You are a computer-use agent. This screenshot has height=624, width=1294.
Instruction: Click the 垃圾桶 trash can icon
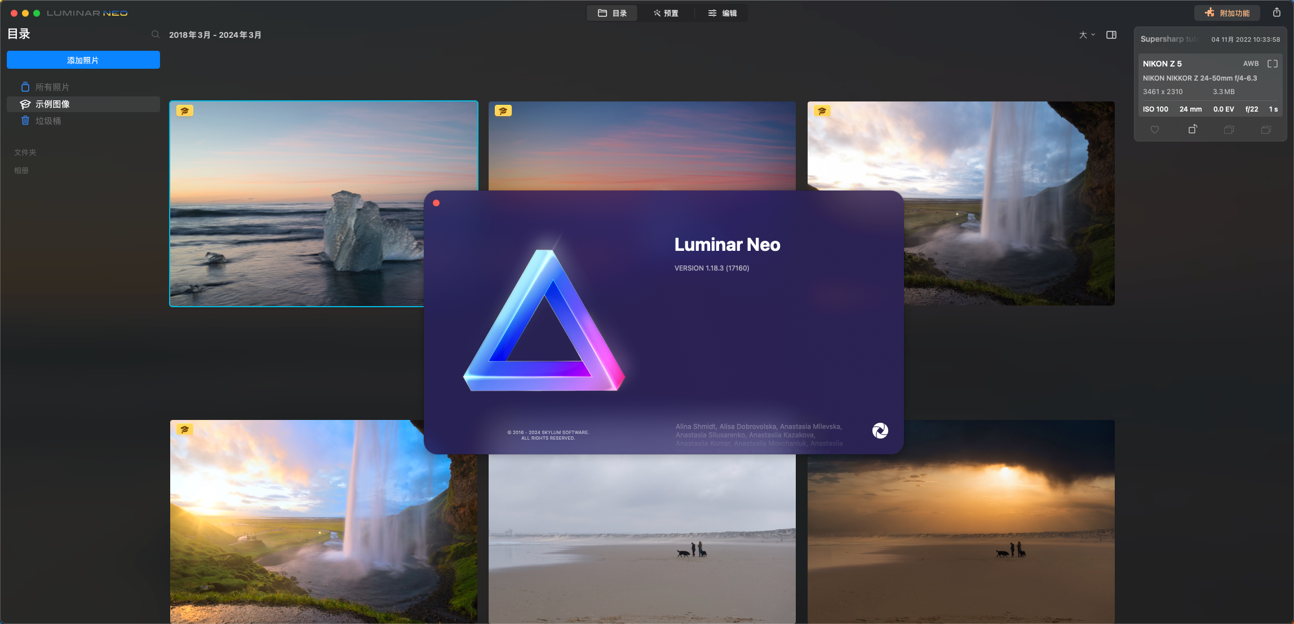pos(25,121)
